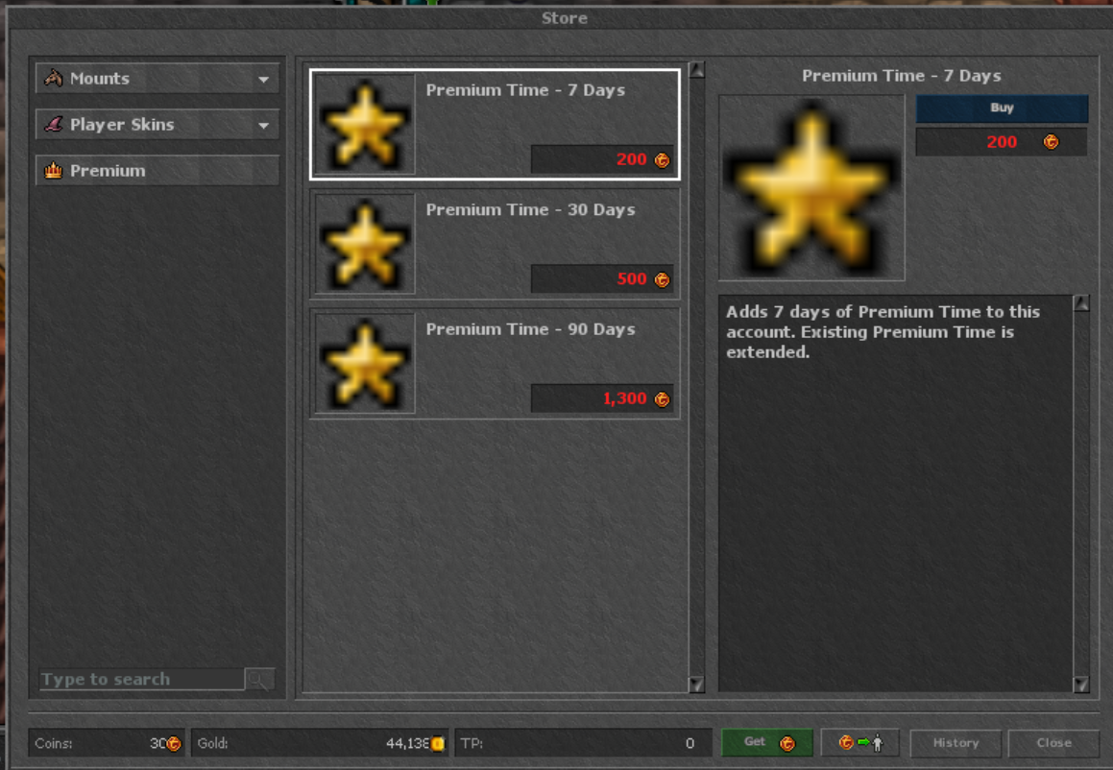
Task: Buy the Premium Time 7 Days
Action: coord(1002,108)
